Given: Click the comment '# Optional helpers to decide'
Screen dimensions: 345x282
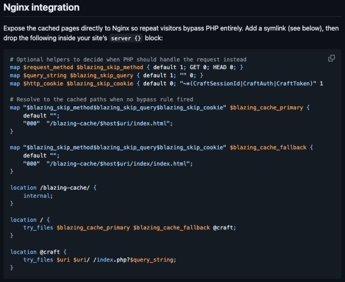Looking at the screenshot, I should coord(128,60).
